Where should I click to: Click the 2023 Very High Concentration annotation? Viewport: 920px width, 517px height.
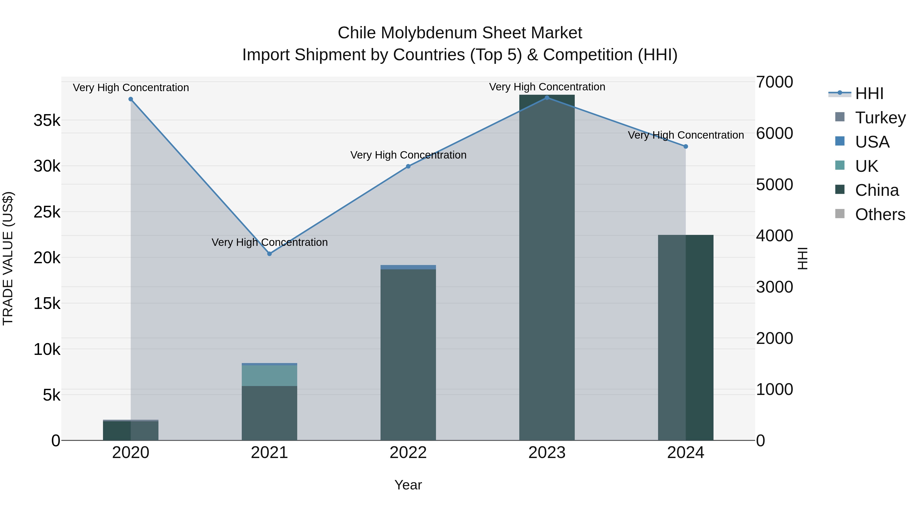pos(547,87)
